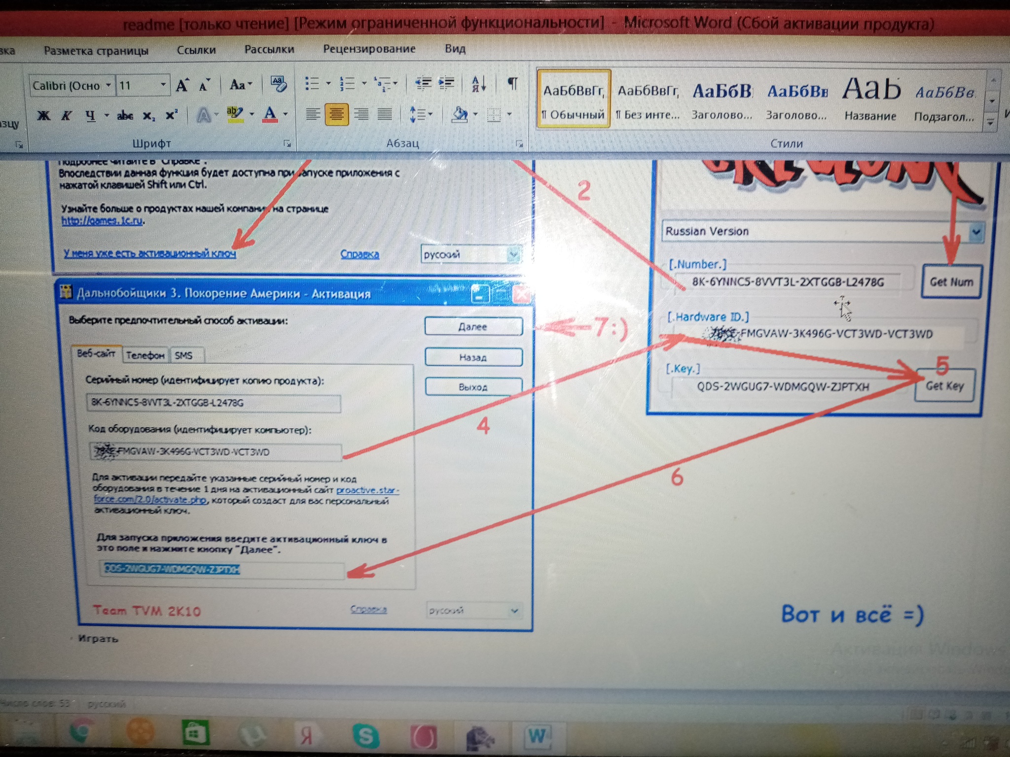This screenshot has width=1010, height=757.
Task: Expand the borders dropdown arrow
Action: [x=509, y=115]
